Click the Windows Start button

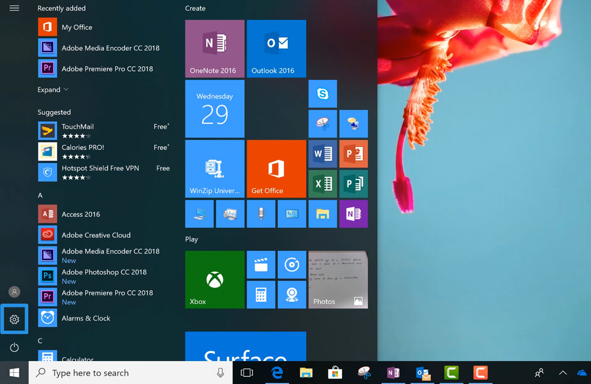(x=14, y=373)
